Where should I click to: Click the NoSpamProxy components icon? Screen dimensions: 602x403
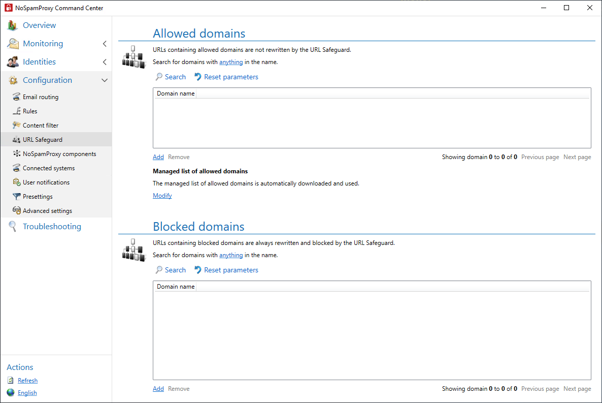point(17,153)
